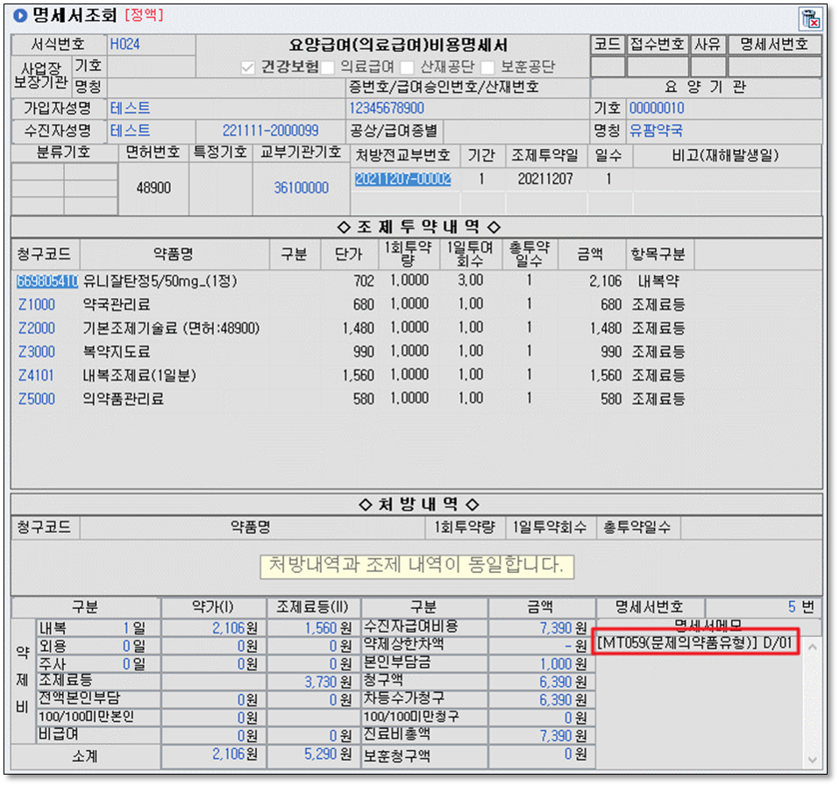Tick the 보훈공단 checkbox
The width and height of the screenshot is (839, 786).
point(487,67)
